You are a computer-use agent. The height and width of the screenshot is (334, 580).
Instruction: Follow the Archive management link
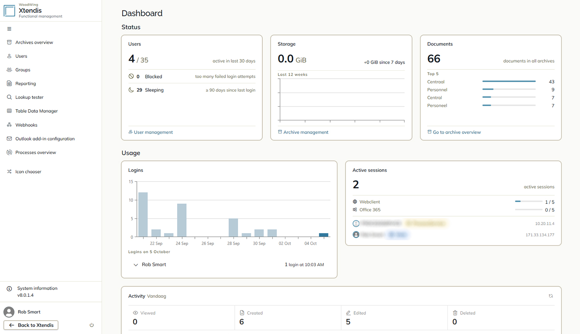tap(303, 132)
